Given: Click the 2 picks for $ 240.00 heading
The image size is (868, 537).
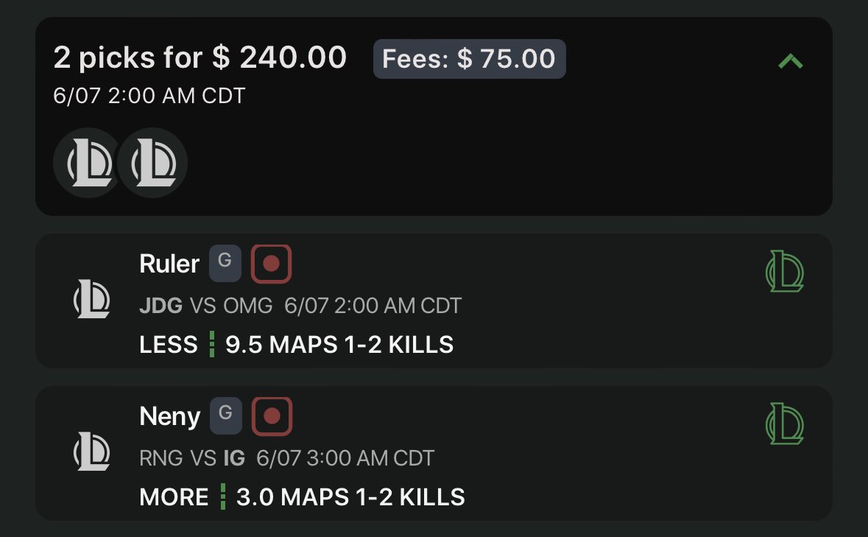Looking at the screenshot, I should point(200,57).
